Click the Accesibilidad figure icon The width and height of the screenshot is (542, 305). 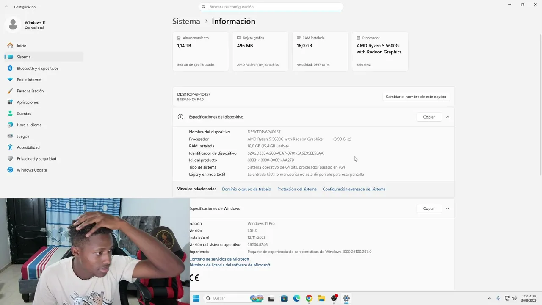pos(10,147)
